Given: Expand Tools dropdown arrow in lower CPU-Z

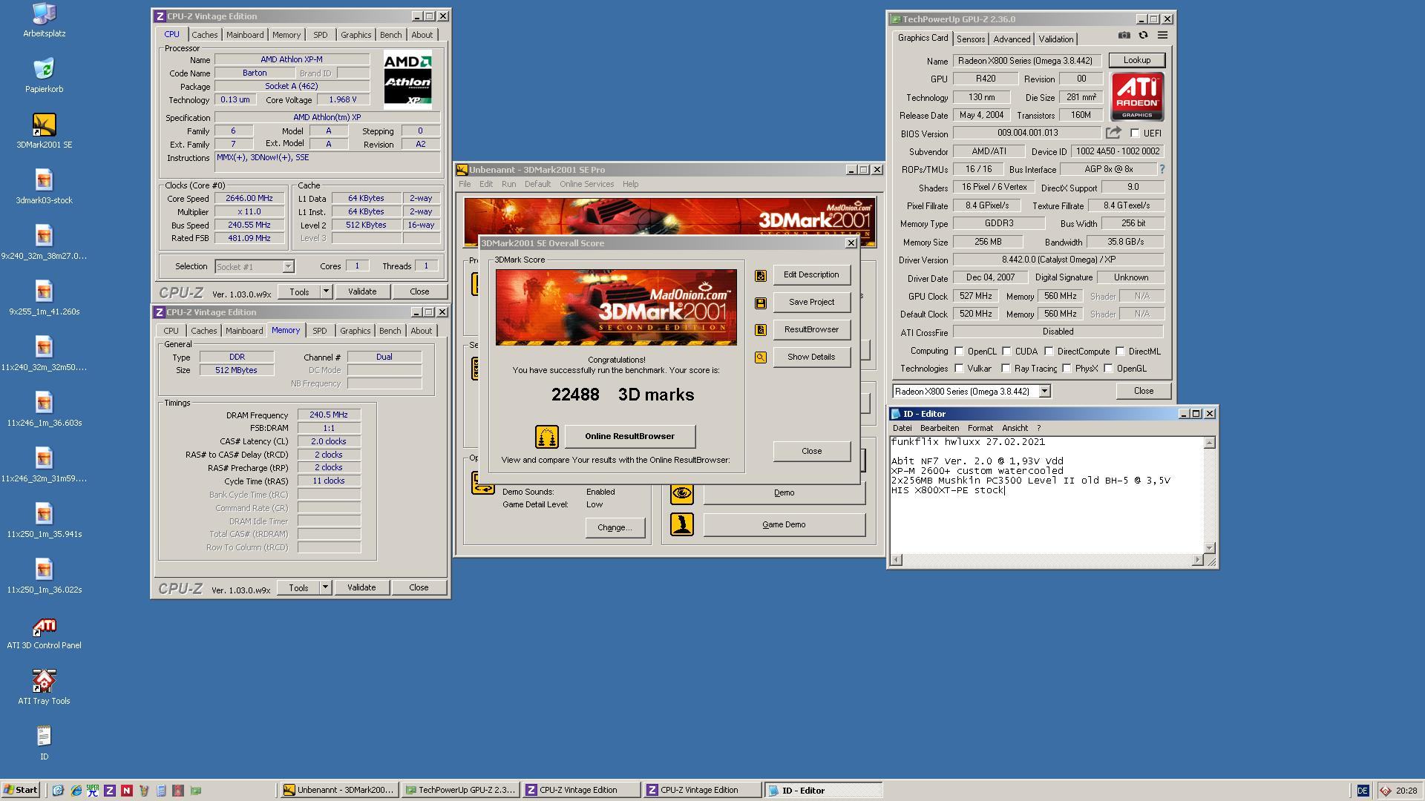Looking at the screenshot, I should [x=324, y=587].
